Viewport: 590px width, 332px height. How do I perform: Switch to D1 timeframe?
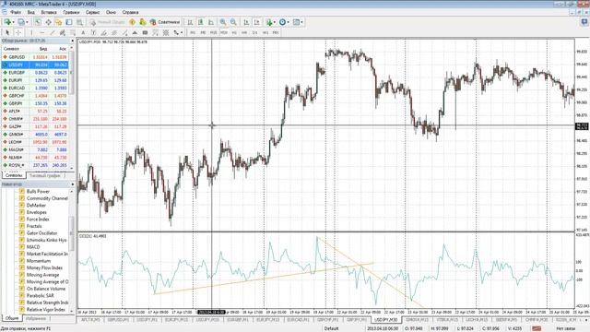click(x=254, y=33)
